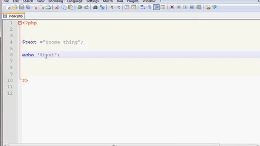Toggle synchronized vertical scrolling icon
Screen dimensions: 260x146
[x=127, y=7]
